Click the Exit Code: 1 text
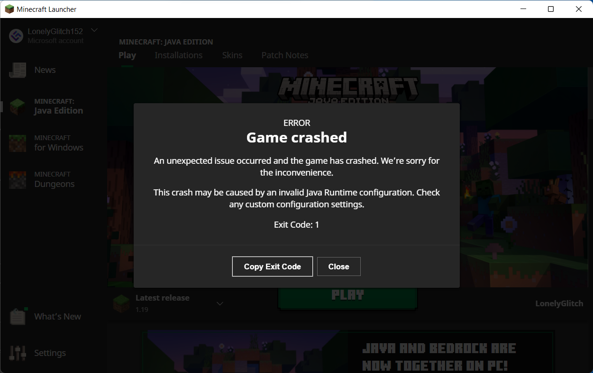 (x=297, y=224)
